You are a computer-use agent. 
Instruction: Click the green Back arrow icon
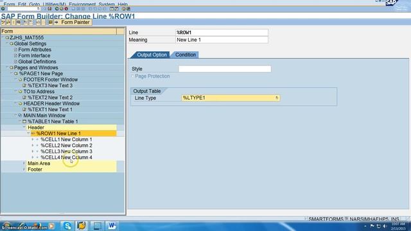pos(57,8)
